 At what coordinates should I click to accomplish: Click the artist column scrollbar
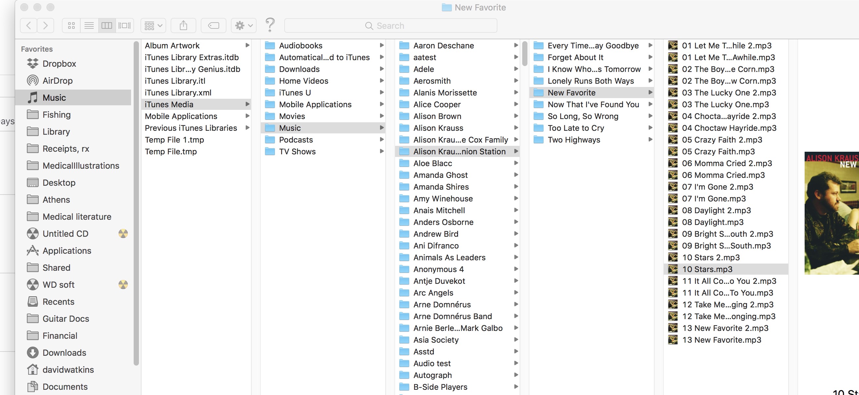point(525,53)
